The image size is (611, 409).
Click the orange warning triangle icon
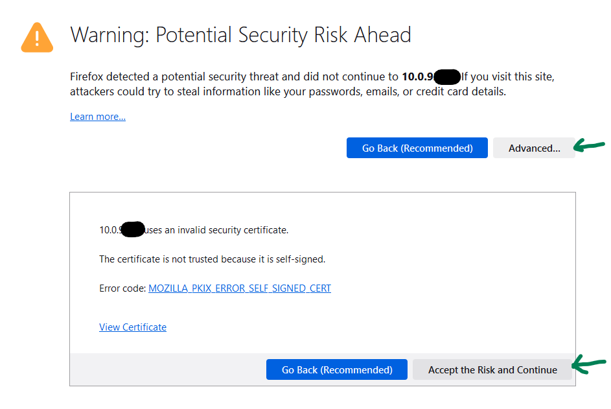click(37, 38)
